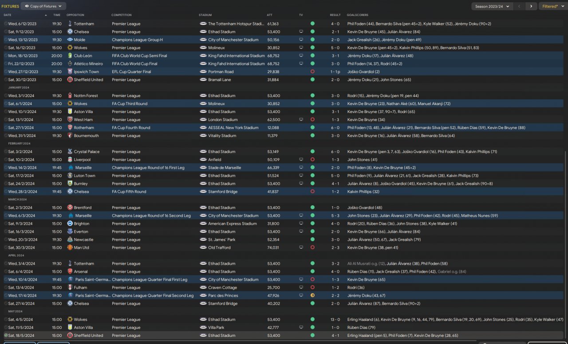Click the West Ham club badge
The width and height of the screenshot is (568, 344).
coord(70,120)
